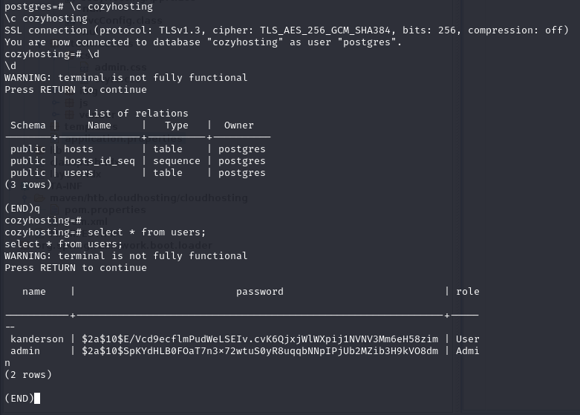The width and height of the screenshot is (580, 415).
Task: Click the admin entry in the name column
Action: [x=25, y=350]
